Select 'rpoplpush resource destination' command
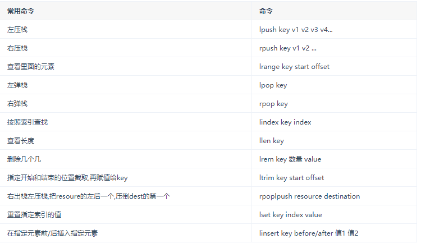The image size is (421, 248). coord(309,196)
